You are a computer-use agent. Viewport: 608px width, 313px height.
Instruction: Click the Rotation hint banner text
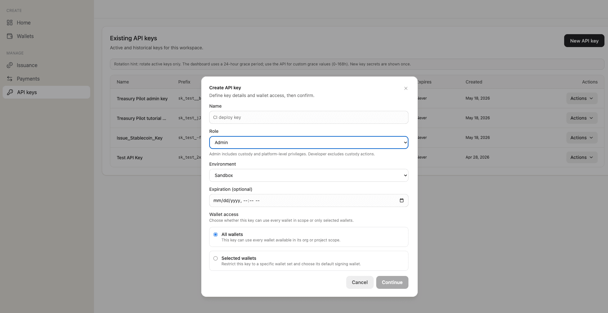(x=262, y=64)
